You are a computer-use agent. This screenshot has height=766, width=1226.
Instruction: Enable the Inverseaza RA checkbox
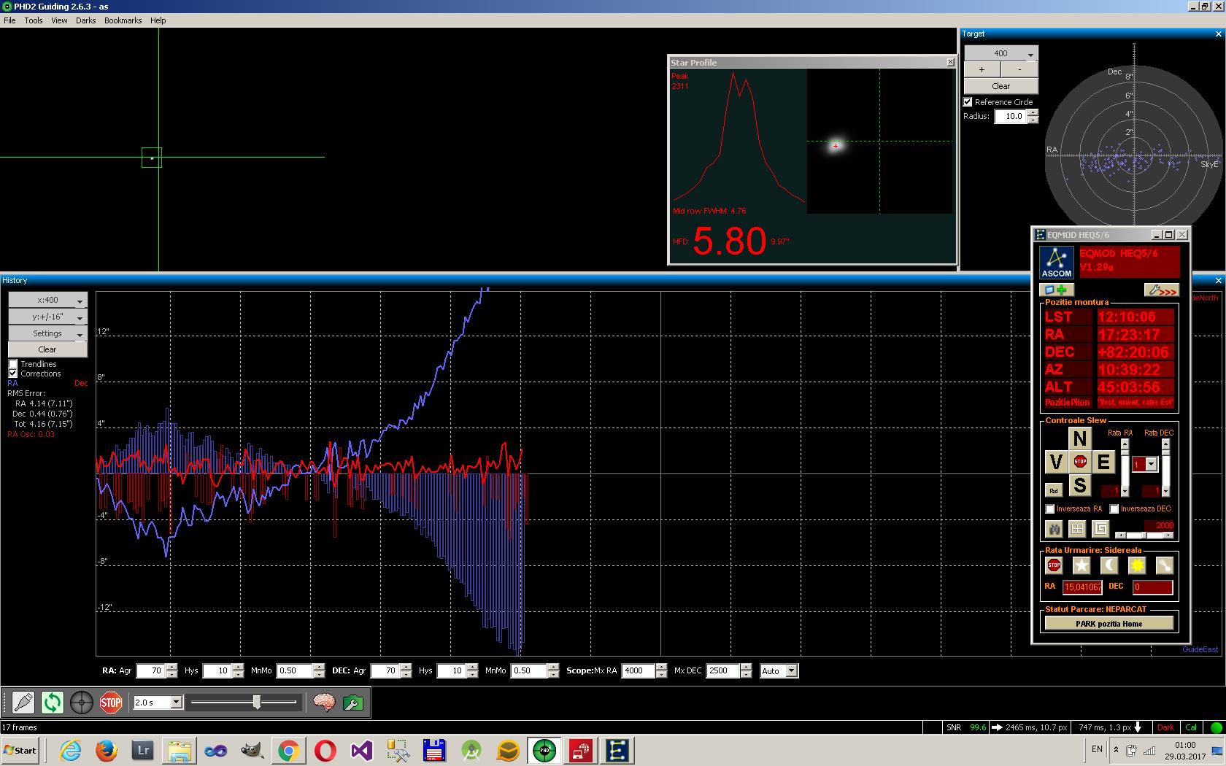1050,508
